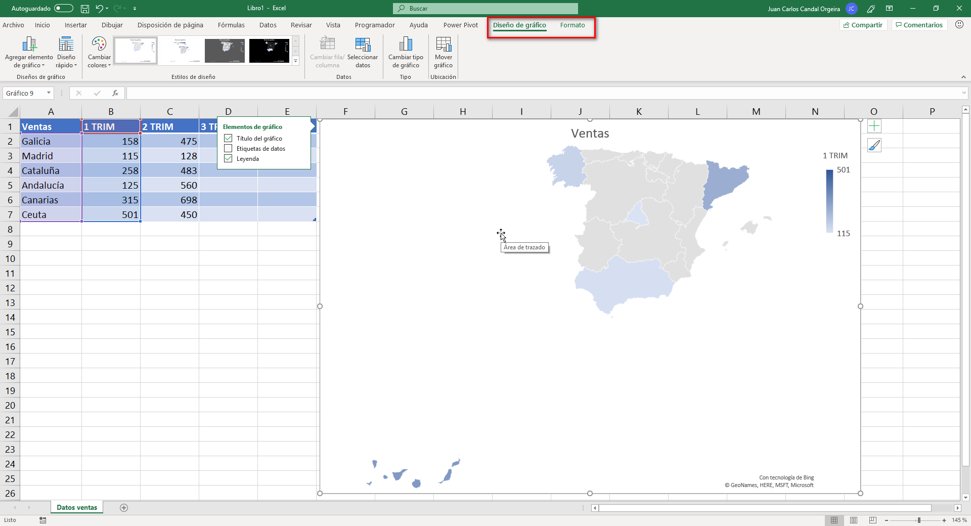971x526 pixels.
Task: Toggle the Etiquetas de datos checkbox
Action: pos(228,148)
